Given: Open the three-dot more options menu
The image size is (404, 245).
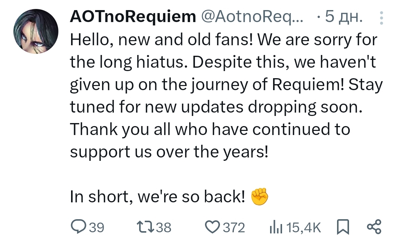Looking at the screenshot, I should point(381,18).
